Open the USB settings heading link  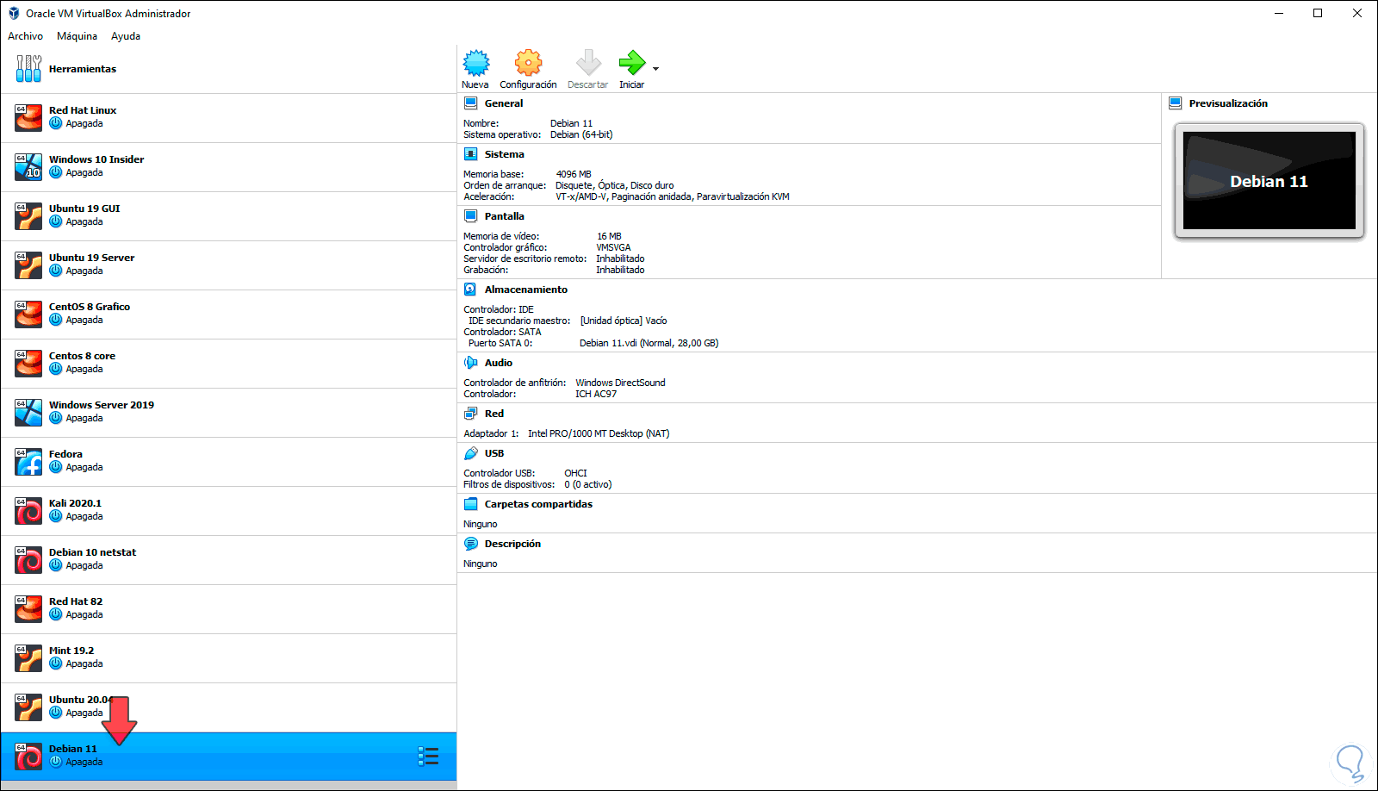click(494, 453)
